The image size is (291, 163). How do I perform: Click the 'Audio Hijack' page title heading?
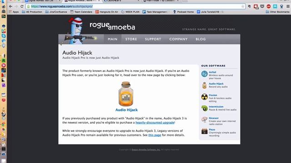[x=77, y=53]
